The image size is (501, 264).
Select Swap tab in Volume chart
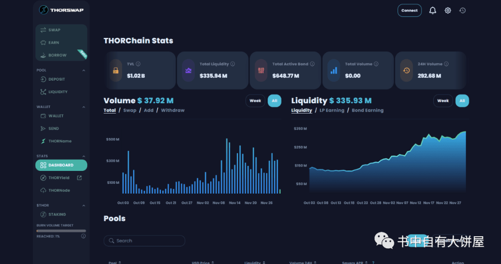pyautogui.click(x=130, y=110)
